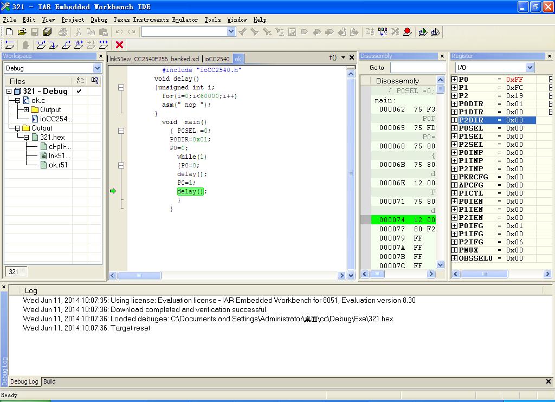Image resolution: width=555 pixels, height=402 pixels.
Task: Expand the P0 register entry
Action: click(x=454, y=80)
